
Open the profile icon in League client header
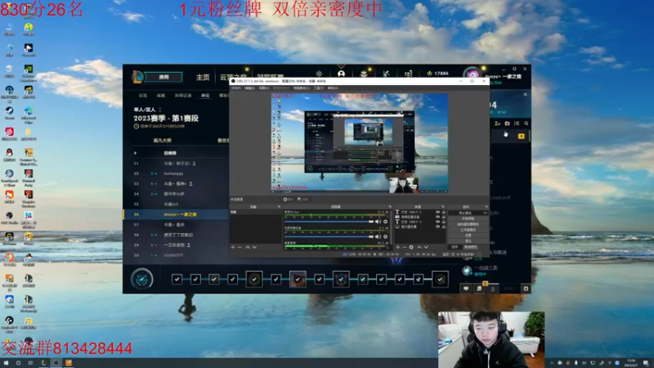341,74
